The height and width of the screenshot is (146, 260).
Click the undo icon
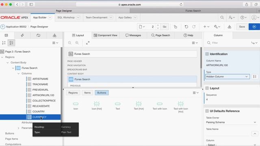tap(186, 27)
